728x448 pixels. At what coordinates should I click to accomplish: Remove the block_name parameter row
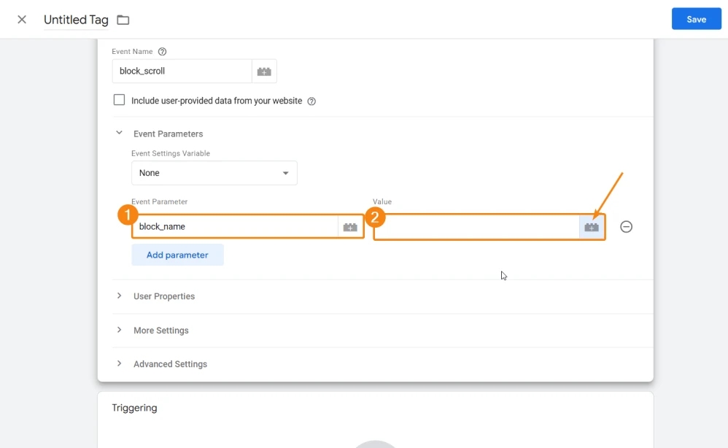(x=626, y=226)
